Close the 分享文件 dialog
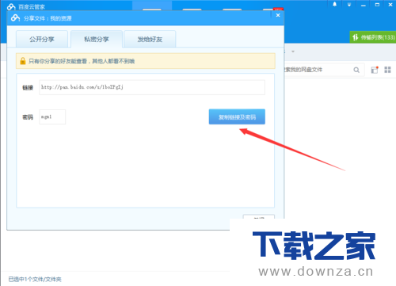 278,15
